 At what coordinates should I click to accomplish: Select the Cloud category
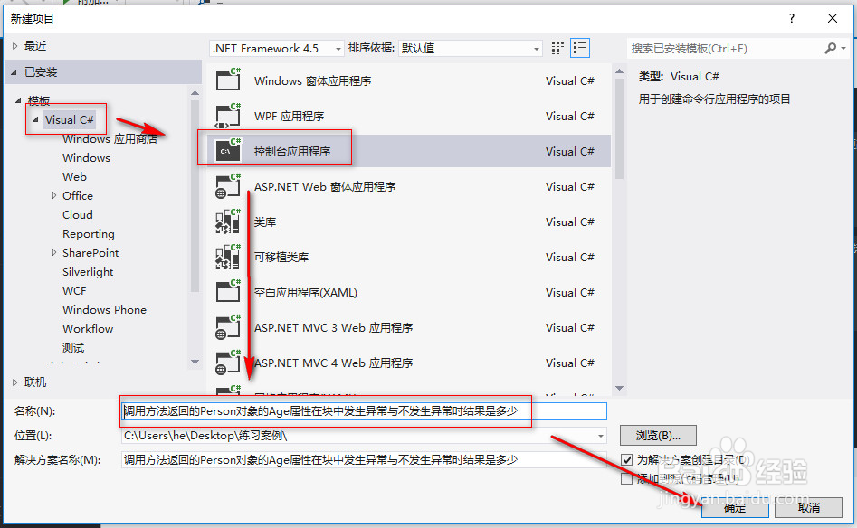78,214
